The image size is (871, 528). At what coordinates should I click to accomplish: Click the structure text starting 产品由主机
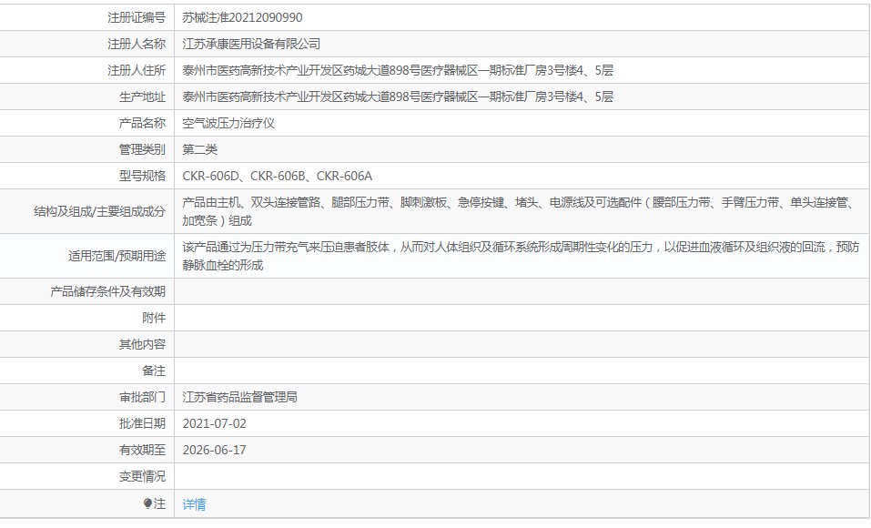click(x=519, y=212)
